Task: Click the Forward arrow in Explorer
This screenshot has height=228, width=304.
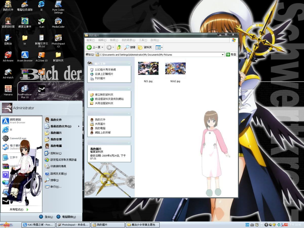Action: [109, 47]
